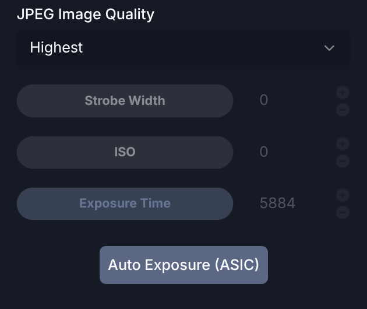The image size is (367, 309).
Task: Decrease Strobe Width with the minus icon
Action: [x=343, y=110]
